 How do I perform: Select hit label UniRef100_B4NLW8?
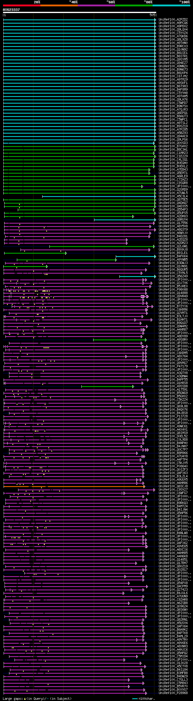pyautogui.click(x=173, y=533)
